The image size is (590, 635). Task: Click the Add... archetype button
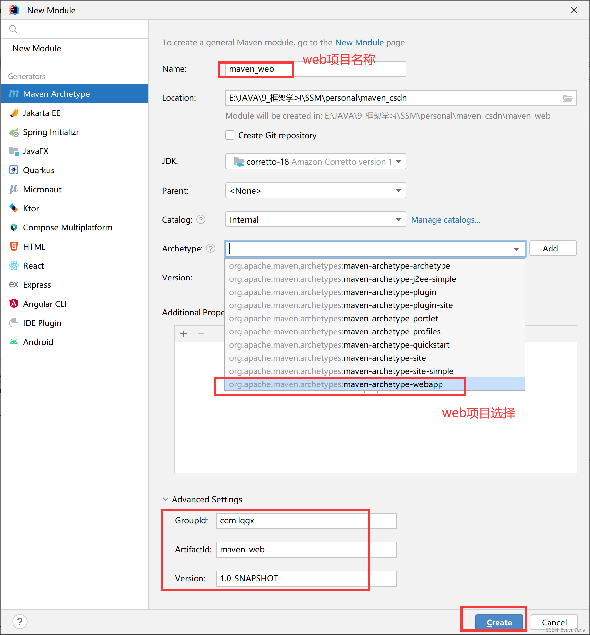pyautogui.click(x=553, y=248)
